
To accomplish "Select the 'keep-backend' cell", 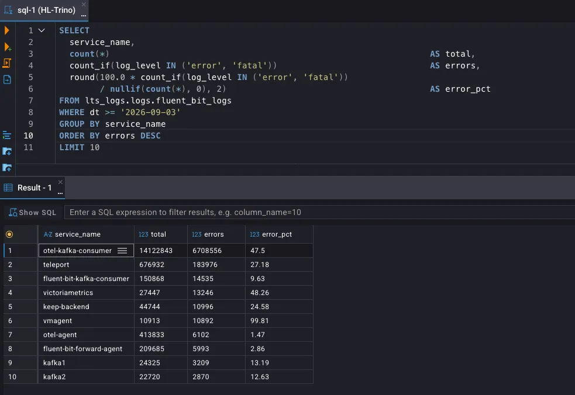I will tap(86, 307).
